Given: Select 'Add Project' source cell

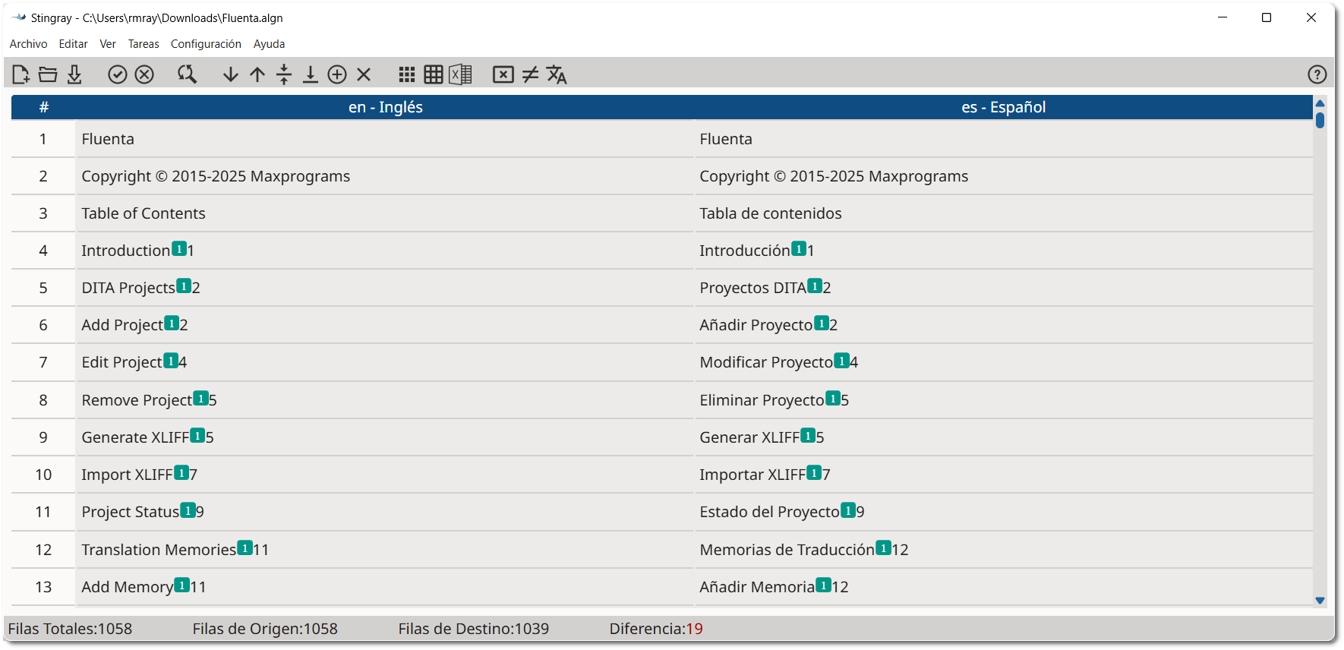Looking at the screenshot, I should (x=385, y=325).
